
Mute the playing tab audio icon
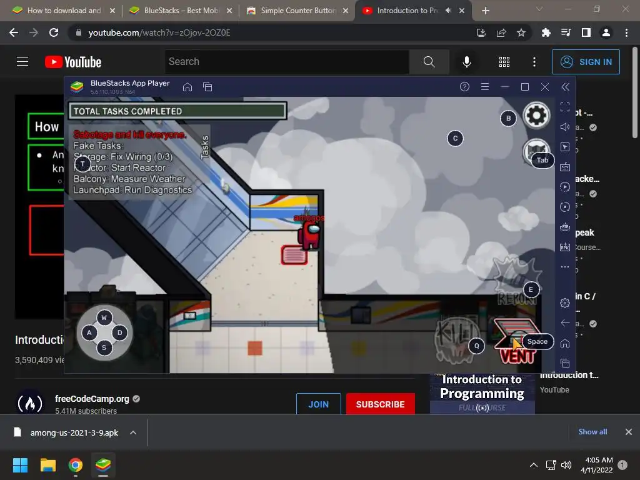coord(448,11)
